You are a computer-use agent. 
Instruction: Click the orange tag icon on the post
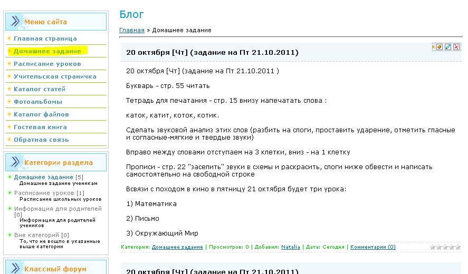pos(440,47)
